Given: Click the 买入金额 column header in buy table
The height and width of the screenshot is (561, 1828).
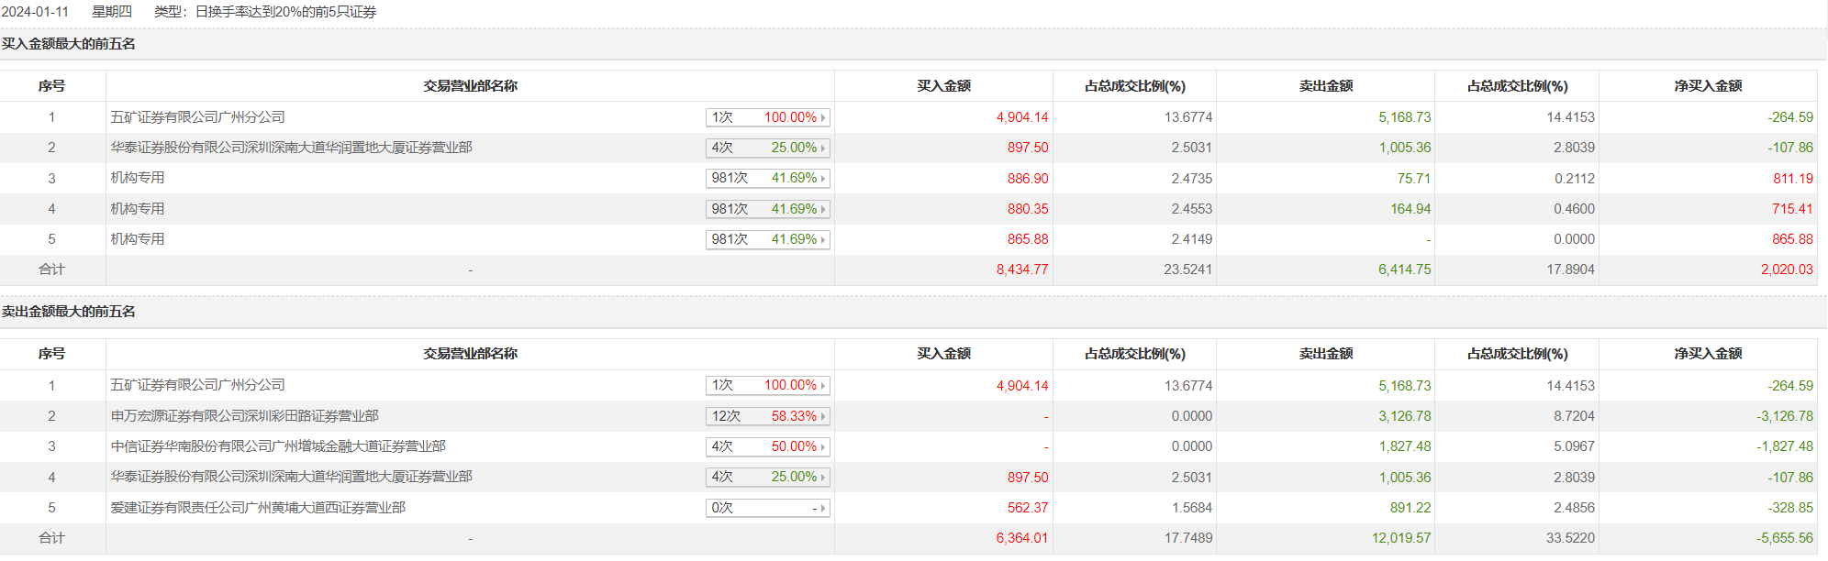Looking at the screenshot, I should coord(943,86).
